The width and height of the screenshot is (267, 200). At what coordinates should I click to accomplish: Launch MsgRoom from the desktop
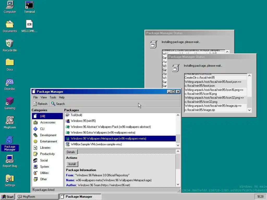pyautogui.click(x=10, y=123)
